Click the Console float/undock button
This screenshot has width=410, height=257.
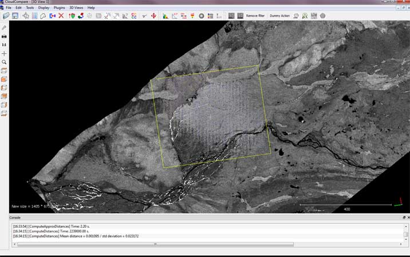[x=404, y=218]
